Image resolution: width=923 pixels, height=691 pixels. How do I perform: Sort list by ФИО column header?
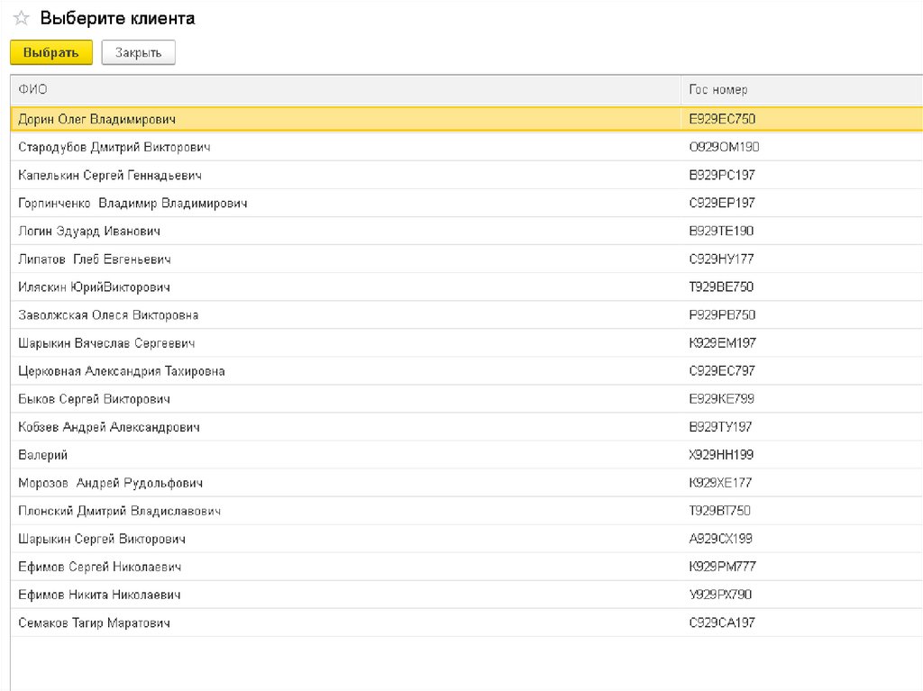(x=32, y=89)
